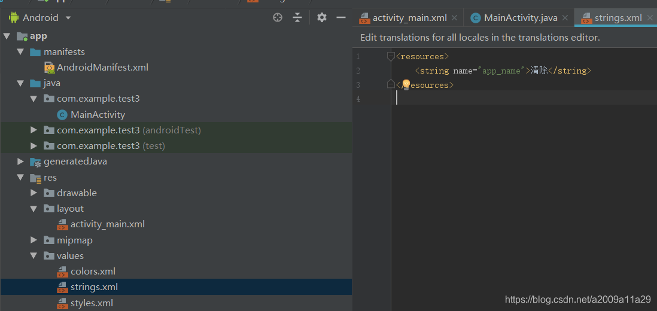
Task: Select styles.xml file
Action: 92,303
